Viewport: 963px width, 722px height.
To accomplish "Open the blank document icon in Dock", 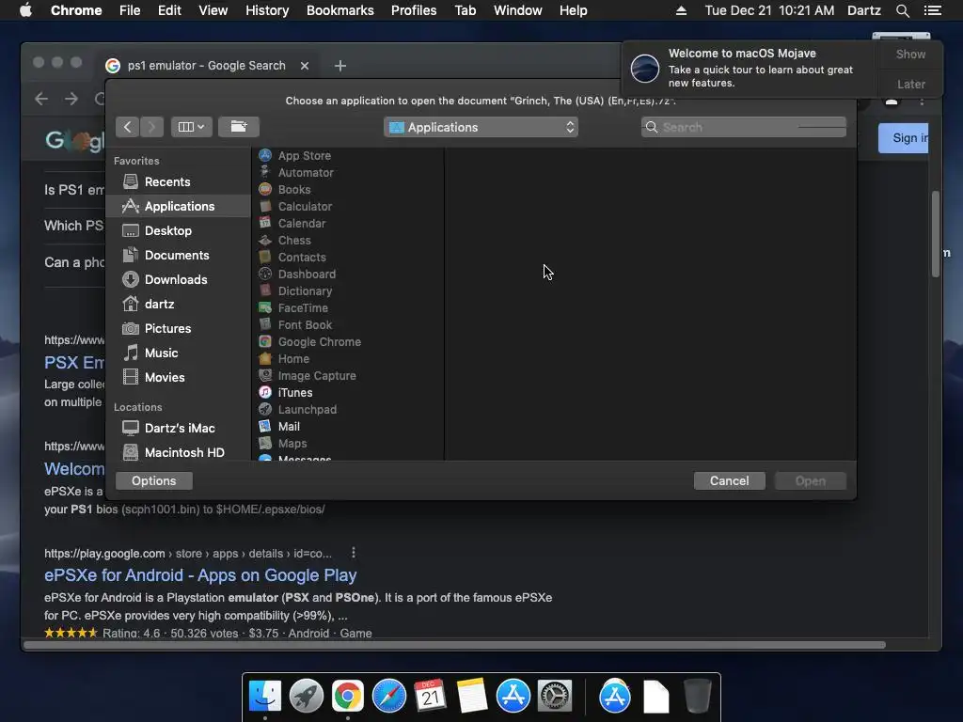I will (655, 697).
